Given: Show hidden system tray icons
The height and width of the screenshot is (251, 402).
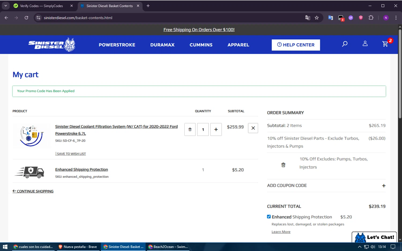Looking at the screenshot, I should click(x=360, y=247).
